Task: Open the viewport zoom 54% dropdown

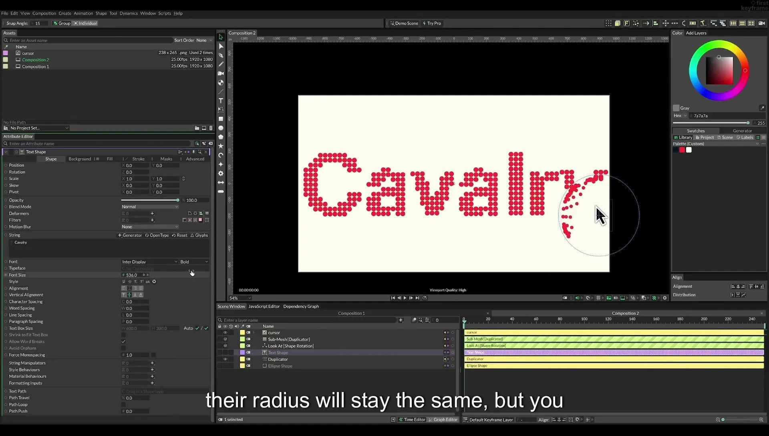Action: coord(240,298)
